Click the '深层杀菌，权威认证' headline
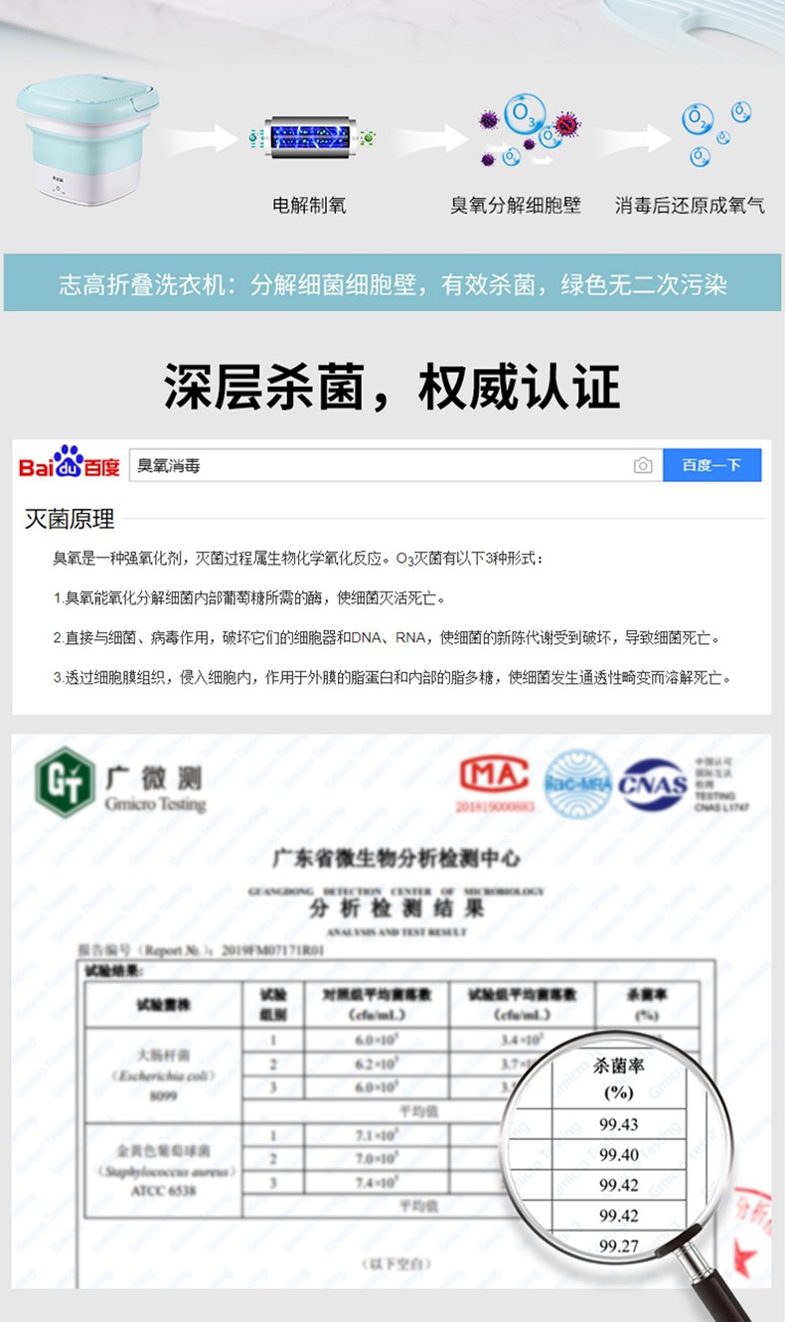The height and width of the screenshot is (1322, 785). pyautogui.click(x=392, y=387)
